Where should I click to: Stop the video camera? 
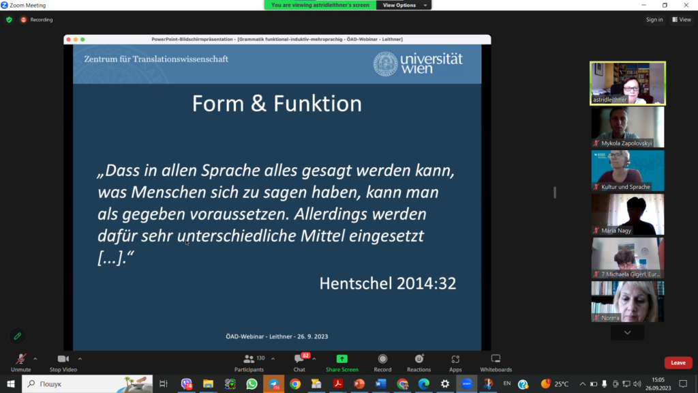pyautogui.click(x=63, y=363)
